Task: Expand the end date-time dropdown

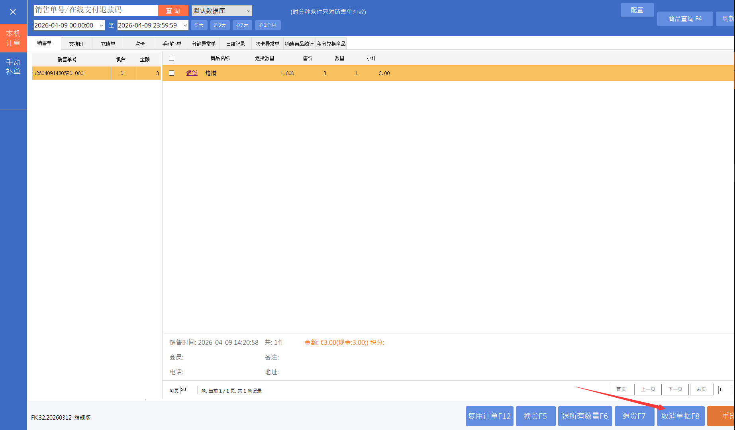Action: pos(185,25)
